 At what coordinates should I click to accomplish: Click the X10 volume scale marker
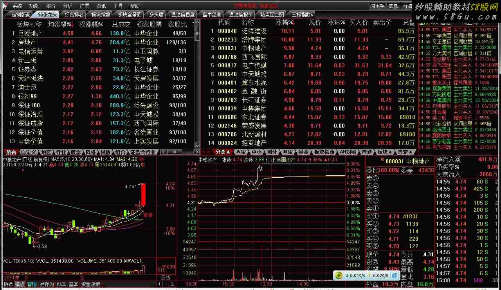[x=161, y=270]
